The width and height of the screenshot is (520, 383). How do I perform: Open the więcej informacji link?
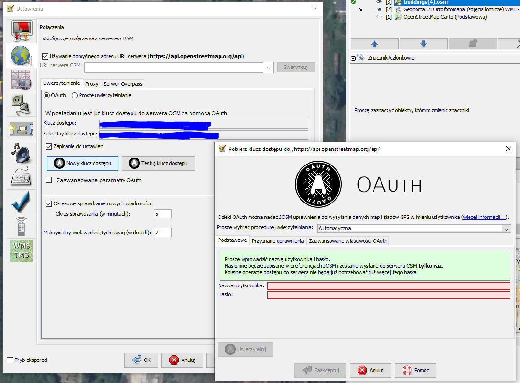click(484, 217)
